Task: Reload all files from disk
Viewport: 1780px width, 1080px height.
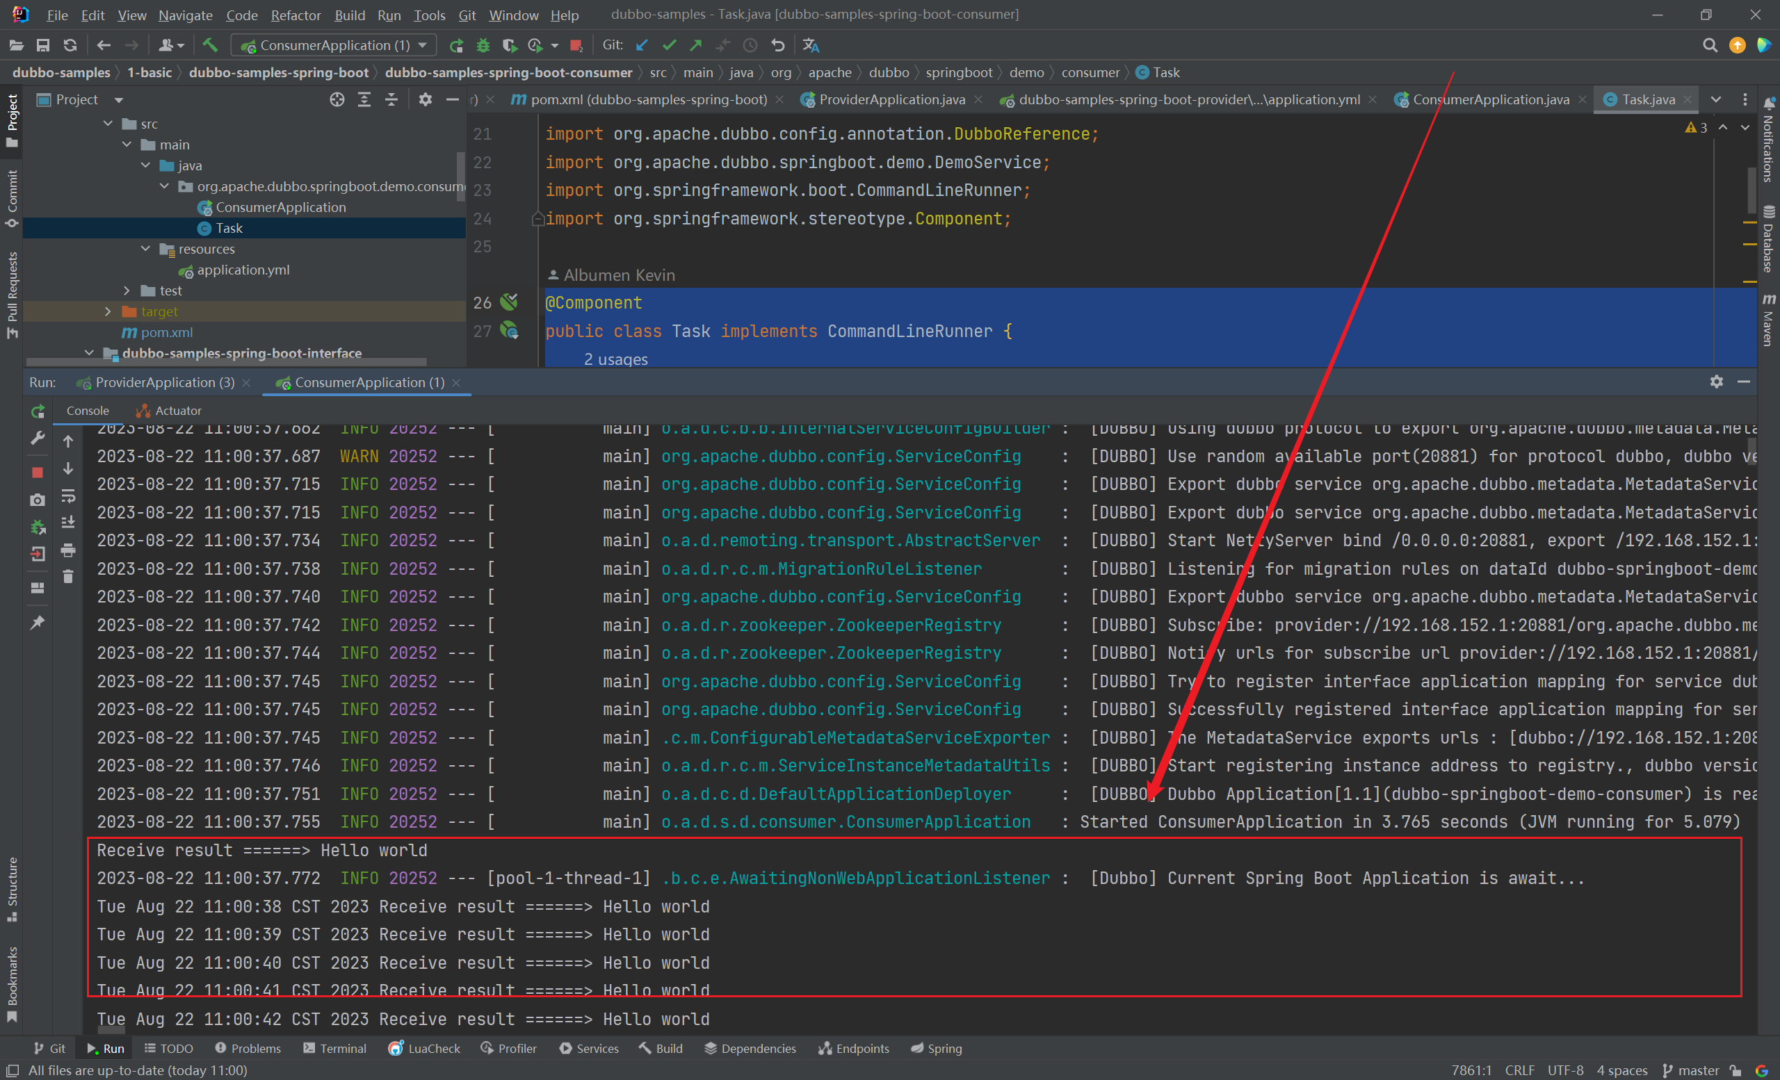Action: point(70,45)
